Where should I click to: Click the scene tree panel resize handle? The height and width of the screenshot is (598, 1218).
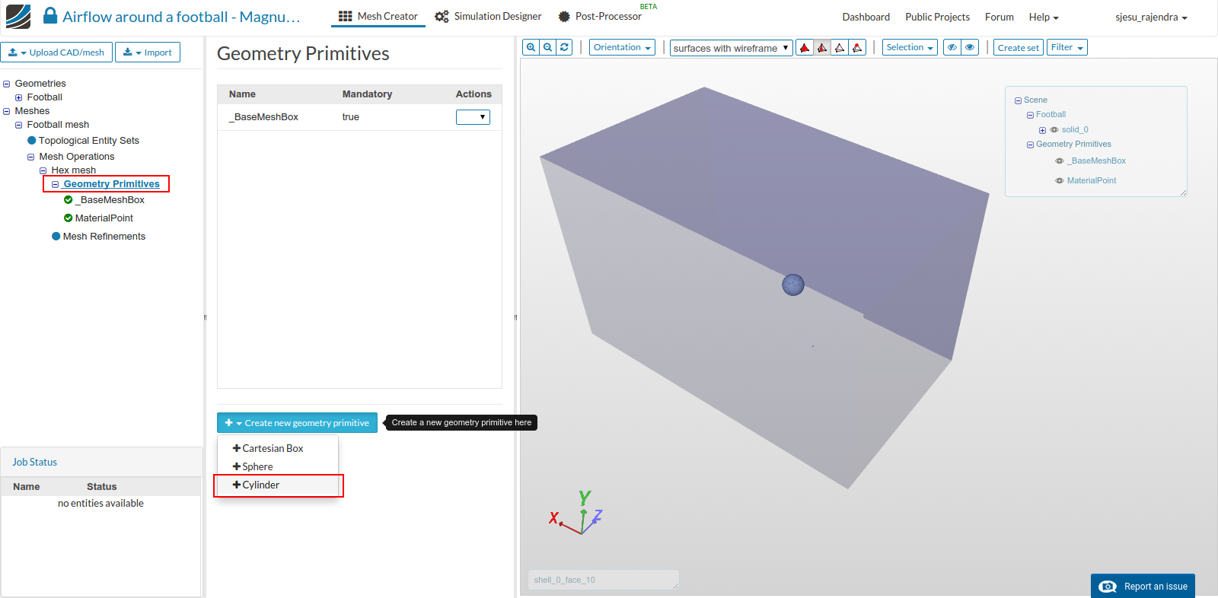[x=1183, y=192]
